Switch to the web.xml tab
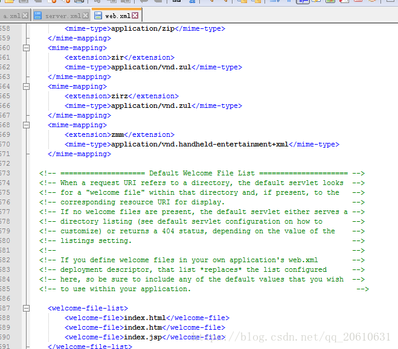 [x=118, y=16]
